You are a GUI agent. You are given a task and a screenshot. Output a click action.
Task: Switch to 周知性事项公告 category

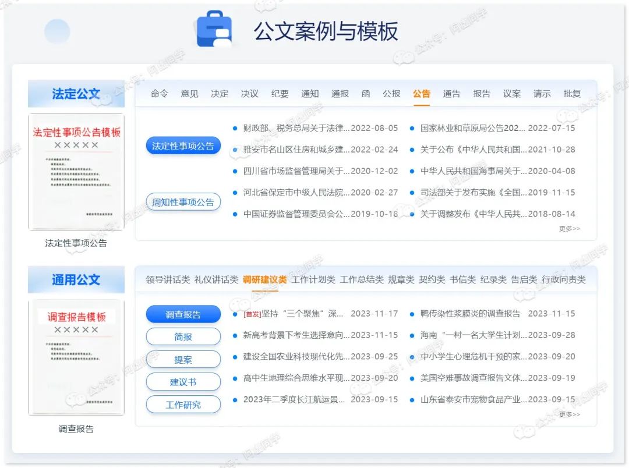tap(183, 201)
